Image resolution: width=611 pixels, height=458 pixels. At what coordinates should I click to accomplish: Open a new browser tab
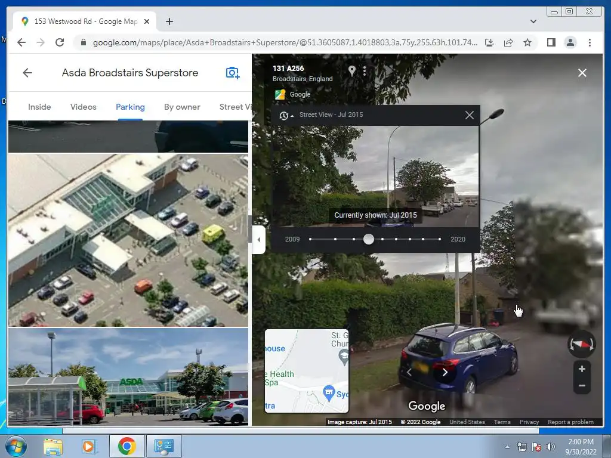point(169,21)
